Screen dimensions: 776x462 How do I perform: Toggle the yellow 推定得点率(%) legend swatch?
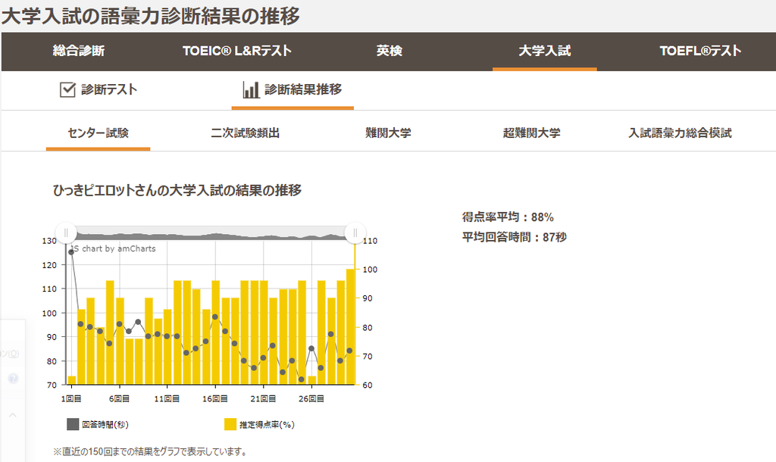point(230,424)
